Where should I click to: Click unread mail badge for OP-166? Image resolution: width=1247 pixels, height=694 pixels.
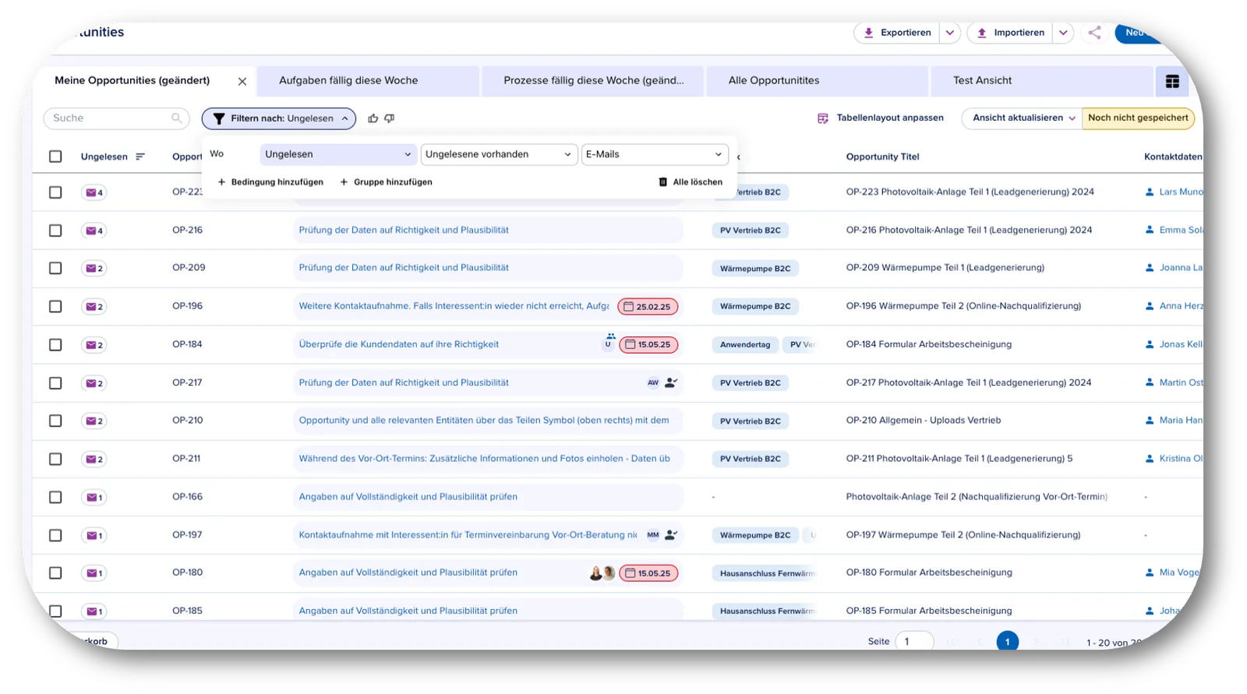tap(94, 497)
